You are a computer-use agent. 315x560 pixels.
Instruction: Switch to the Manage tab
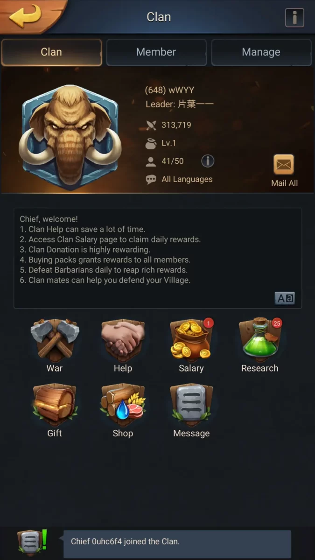(x=261, y=52)
